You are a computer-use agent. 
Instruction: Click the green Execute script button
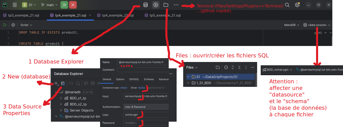pyautogui.click(x=5, y=25)
